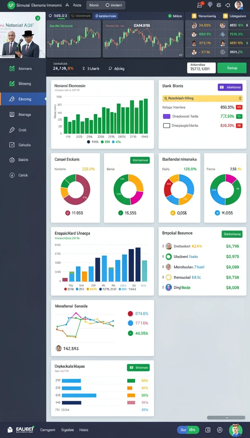Click the green Balap button
This screenshot has height=438, width=250.
[232, 68]
